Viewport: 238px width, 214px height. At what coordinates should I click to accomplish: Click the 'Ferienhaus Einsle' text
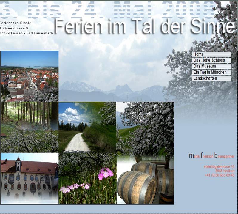pyautogui.click(x=16, y=23)
